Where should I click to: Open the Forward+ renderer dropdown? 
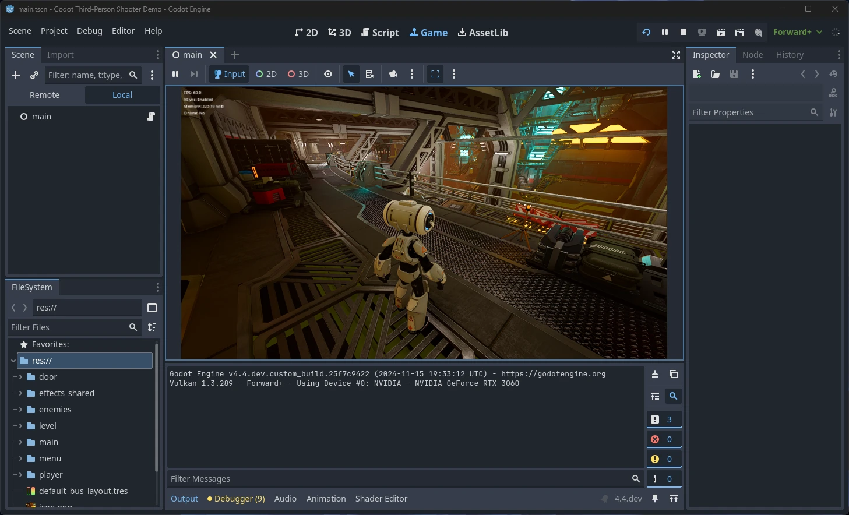point(797,32)
